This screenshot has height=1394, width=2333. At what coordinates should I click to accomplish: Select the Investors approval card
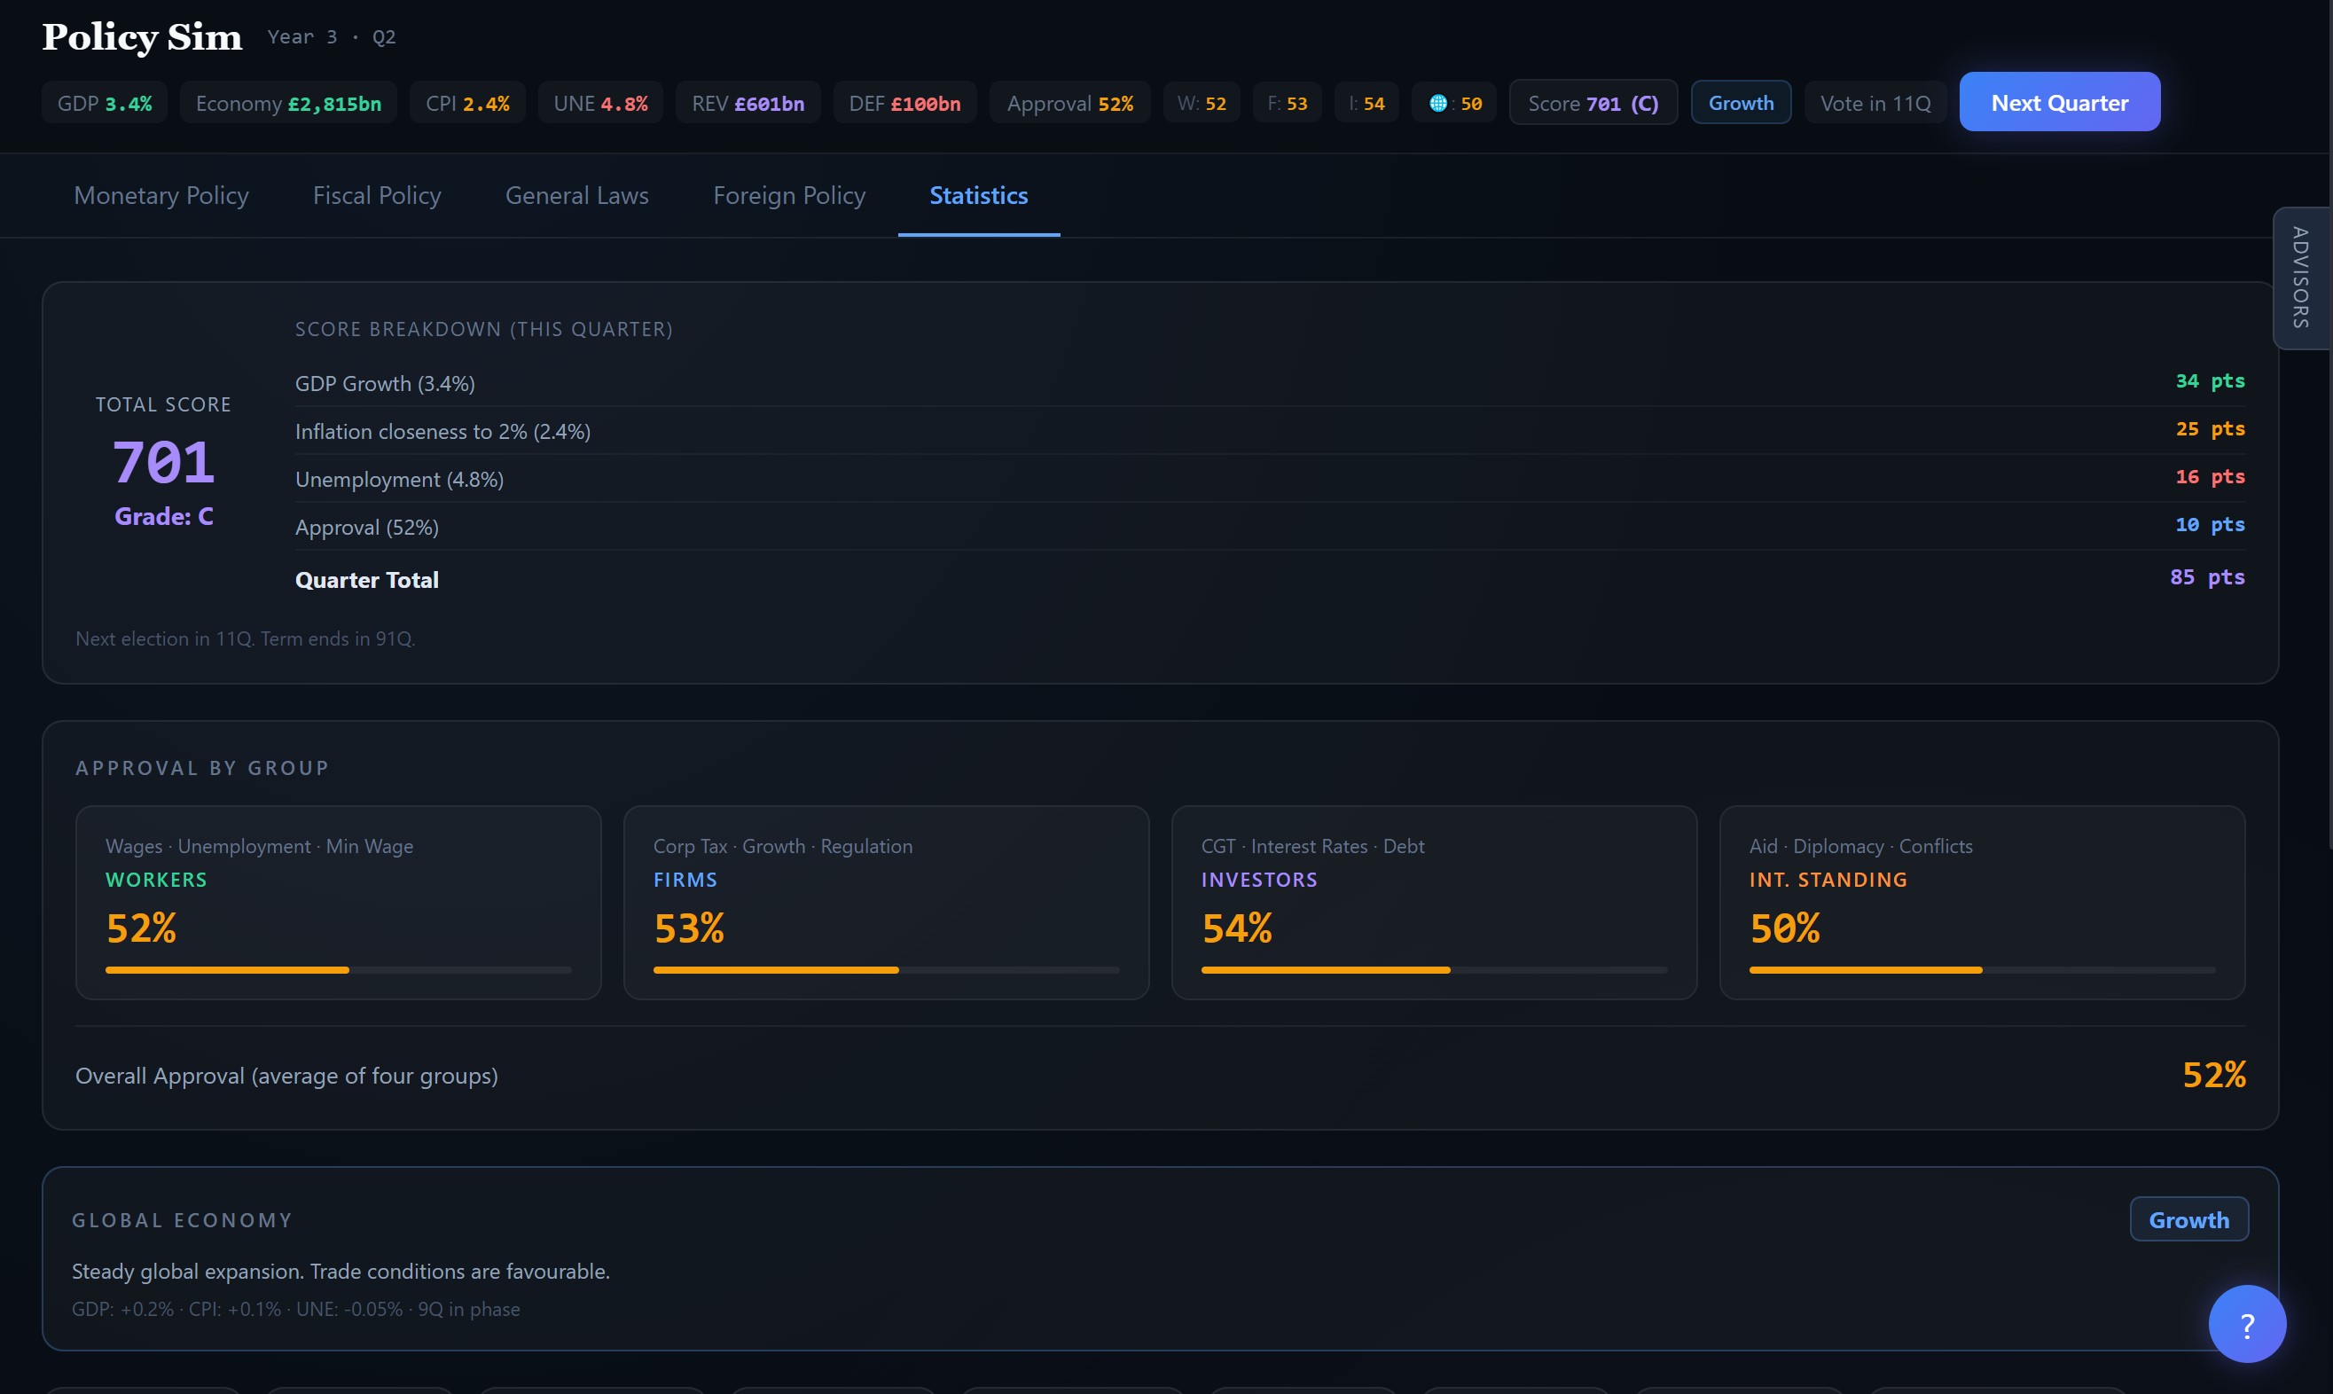[1433, 902]
